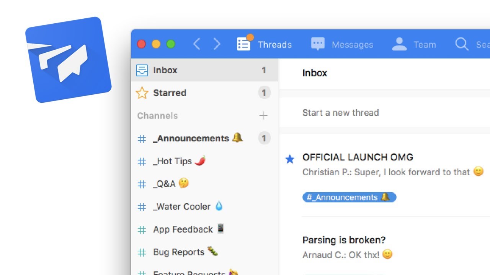Open the Parsing is broken? thread
This screenshot has height=275, width=490.
point(344,240)
